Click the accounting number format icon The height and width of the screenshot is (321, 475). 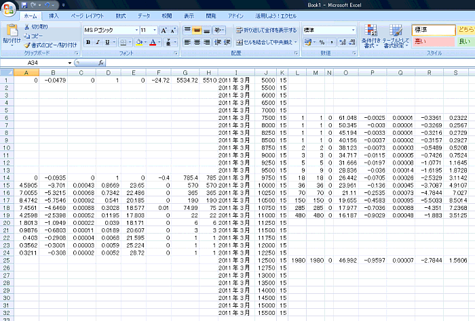click(x=308, y=42)
